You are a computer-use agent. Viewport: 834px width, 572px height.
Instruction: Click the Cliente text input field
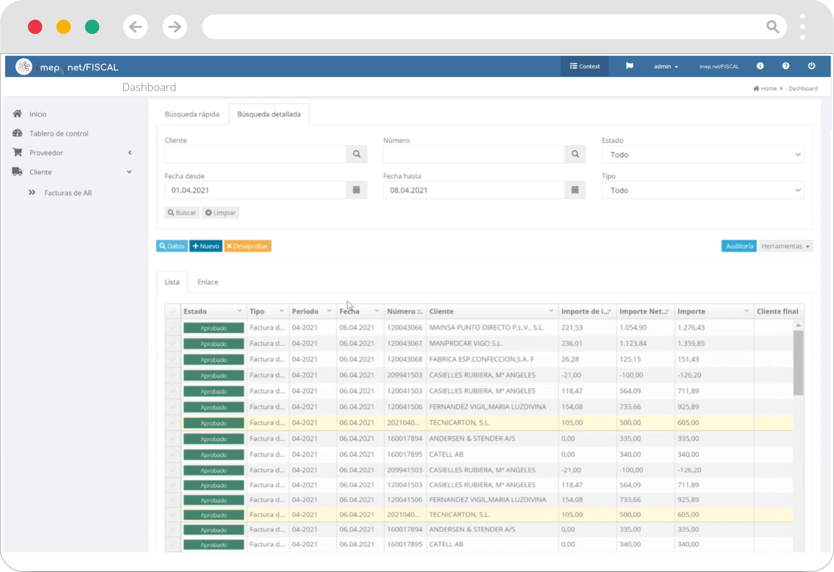(256, 154)
